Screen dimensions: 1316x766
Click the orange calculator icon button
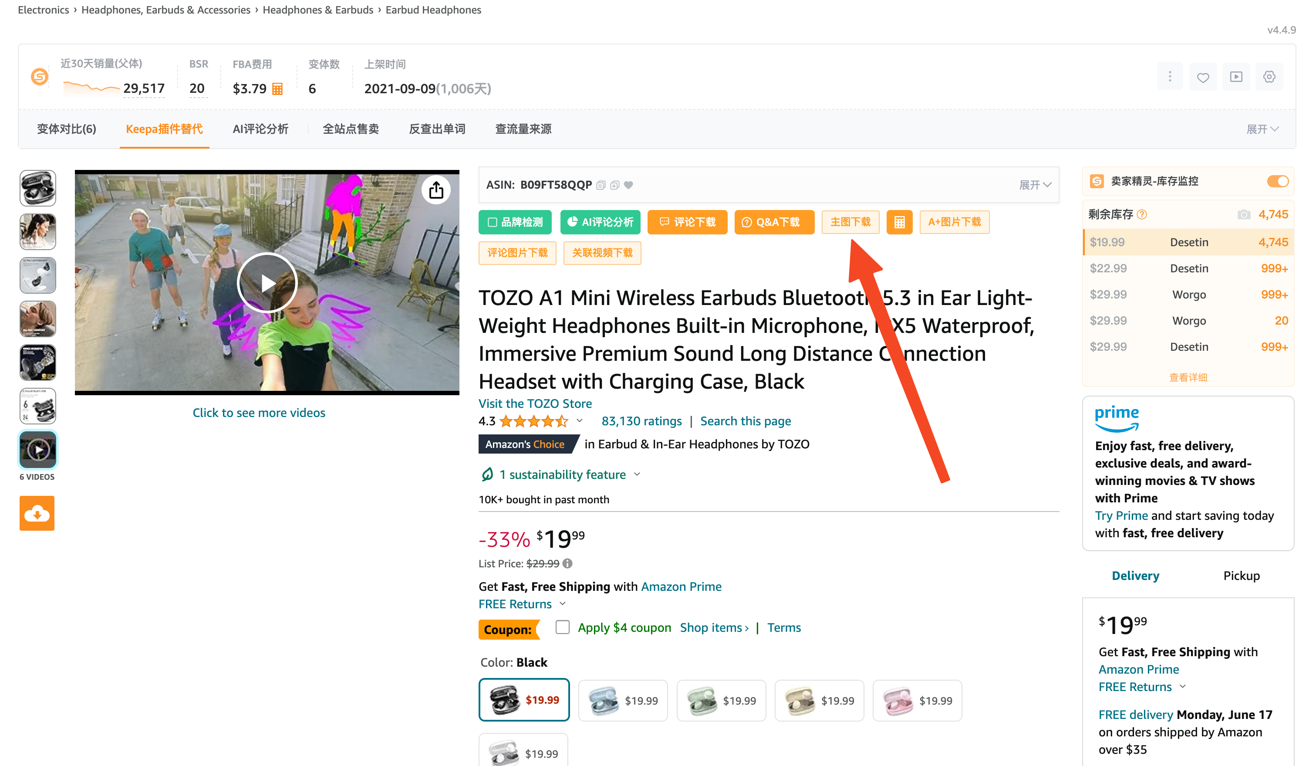click(x=899, y=222)
